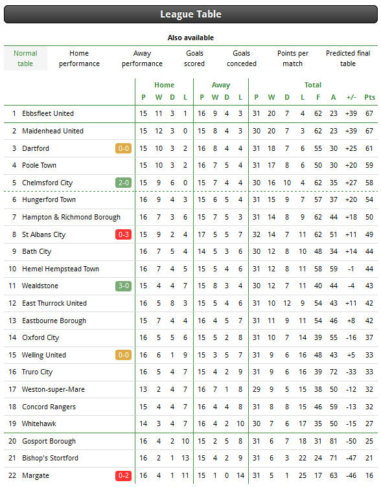Click the League Table title bar
This screenshot has width=381, height=487.
[x=190, y=14]
